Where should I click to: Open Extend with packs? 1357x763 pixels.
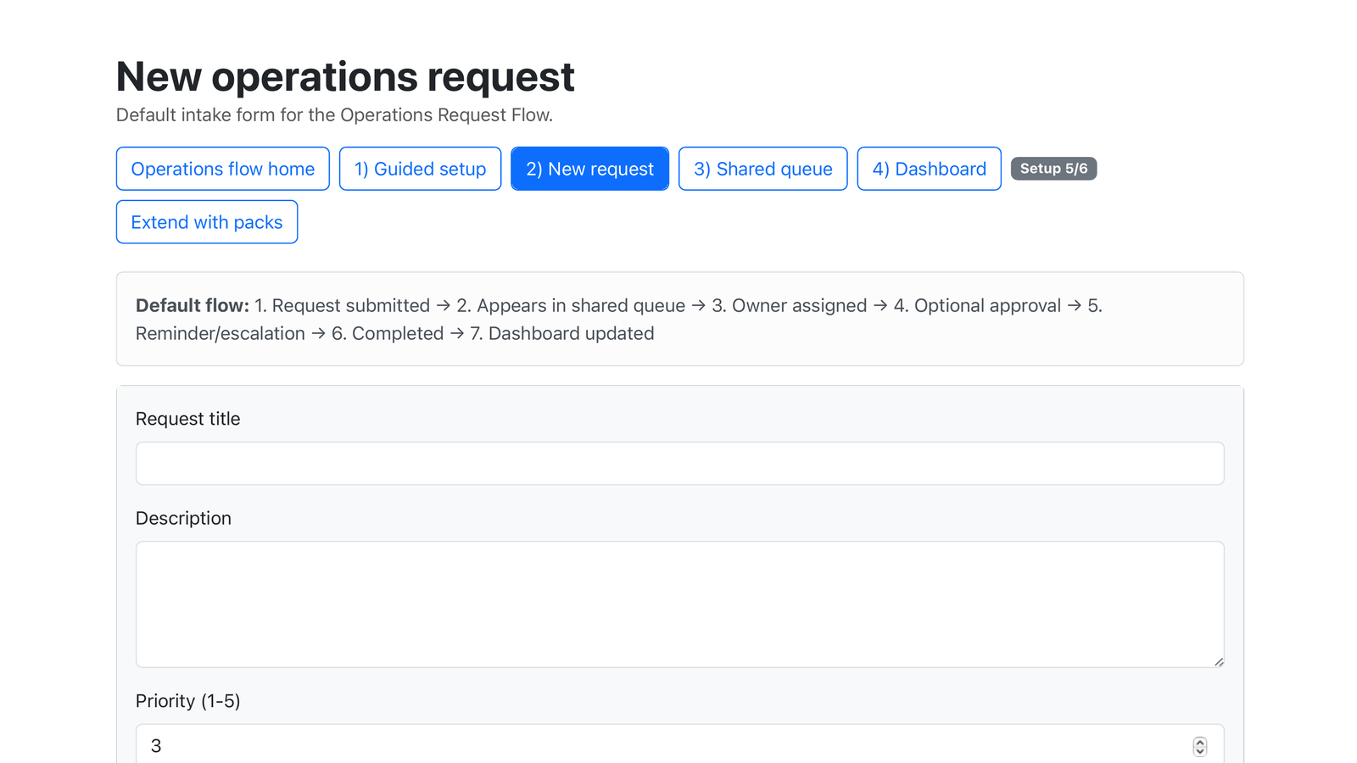pyautogui.click(x=206, y=221)
